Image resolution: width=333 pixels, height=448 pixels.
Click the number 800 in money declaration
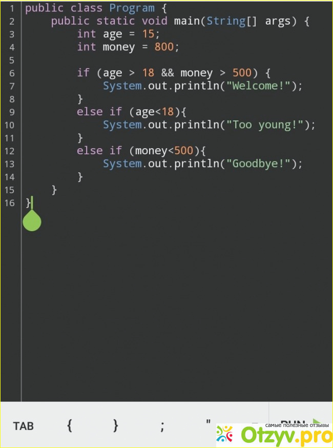pos(164,47)
